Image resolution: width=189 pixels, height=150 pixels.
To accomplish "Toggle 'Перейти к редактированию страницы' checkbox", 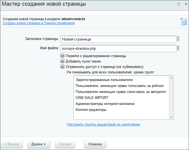I will pos(63,56).
